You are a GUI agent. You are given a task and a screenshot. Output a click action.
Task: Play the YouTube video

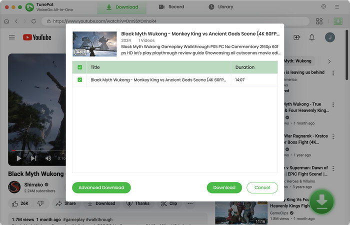[x=19, y=158]
